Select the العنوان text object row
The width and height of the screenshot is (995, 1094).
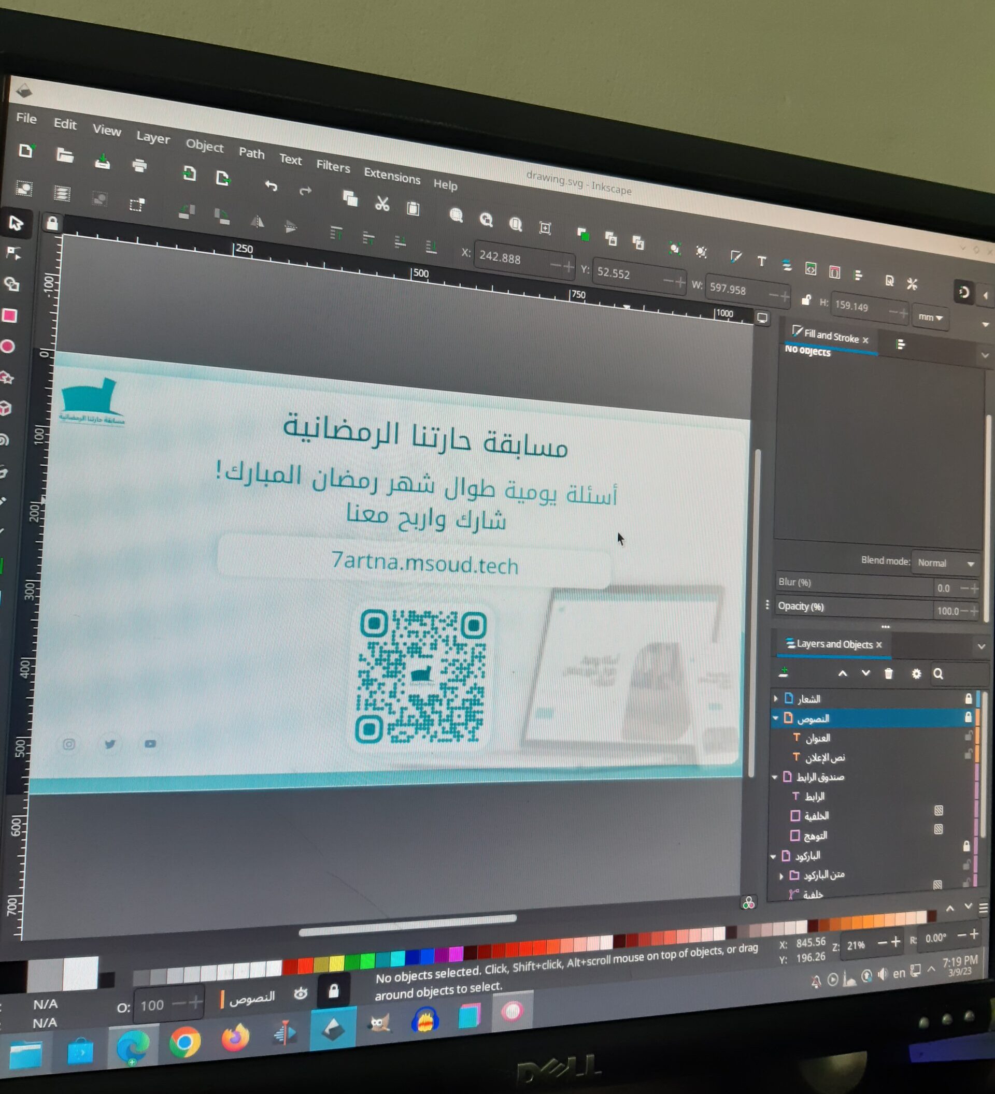(873, 738)
